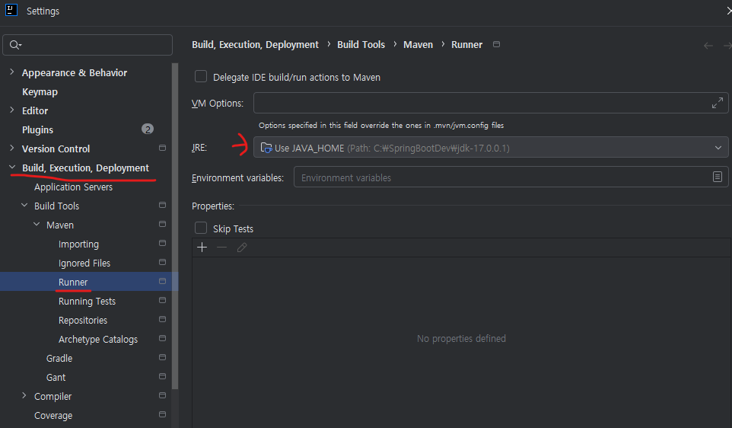Collapse the Build Tools node
Image resolution: width=732 pixels, height=428 pixels.
click(24, 205)
